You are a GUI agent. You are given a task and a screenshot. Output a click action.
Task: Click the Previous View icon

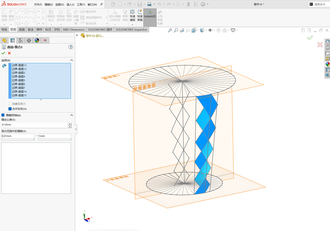pyautogui.click(x=182, y=30)
